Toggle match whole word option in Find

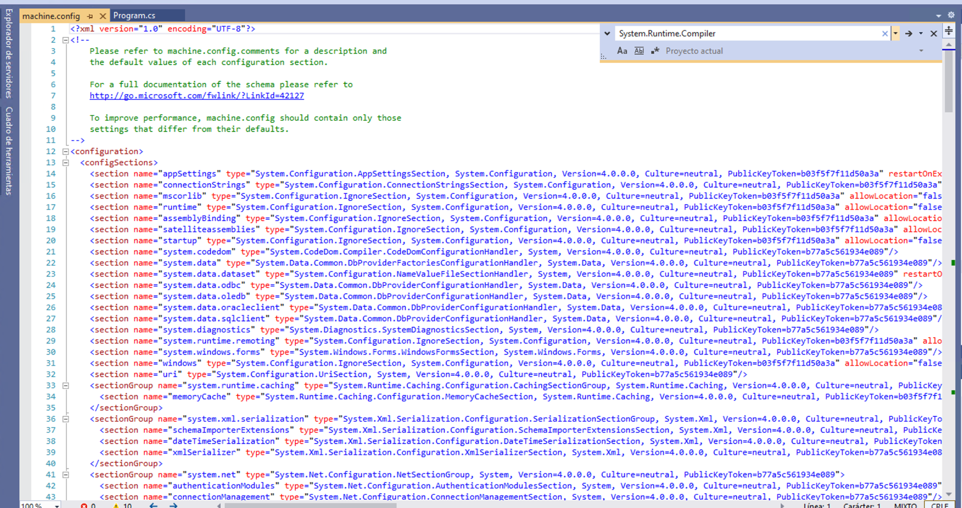click(x=639, y=51)
